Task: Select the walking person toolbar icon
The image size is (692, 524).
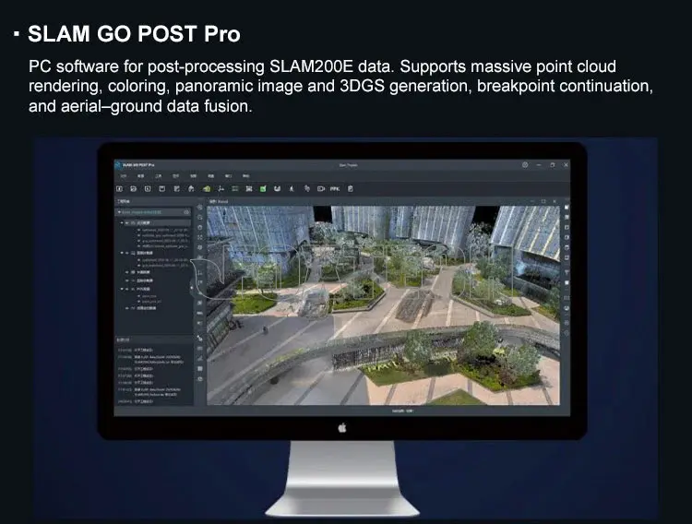Action: coord(292,189)
